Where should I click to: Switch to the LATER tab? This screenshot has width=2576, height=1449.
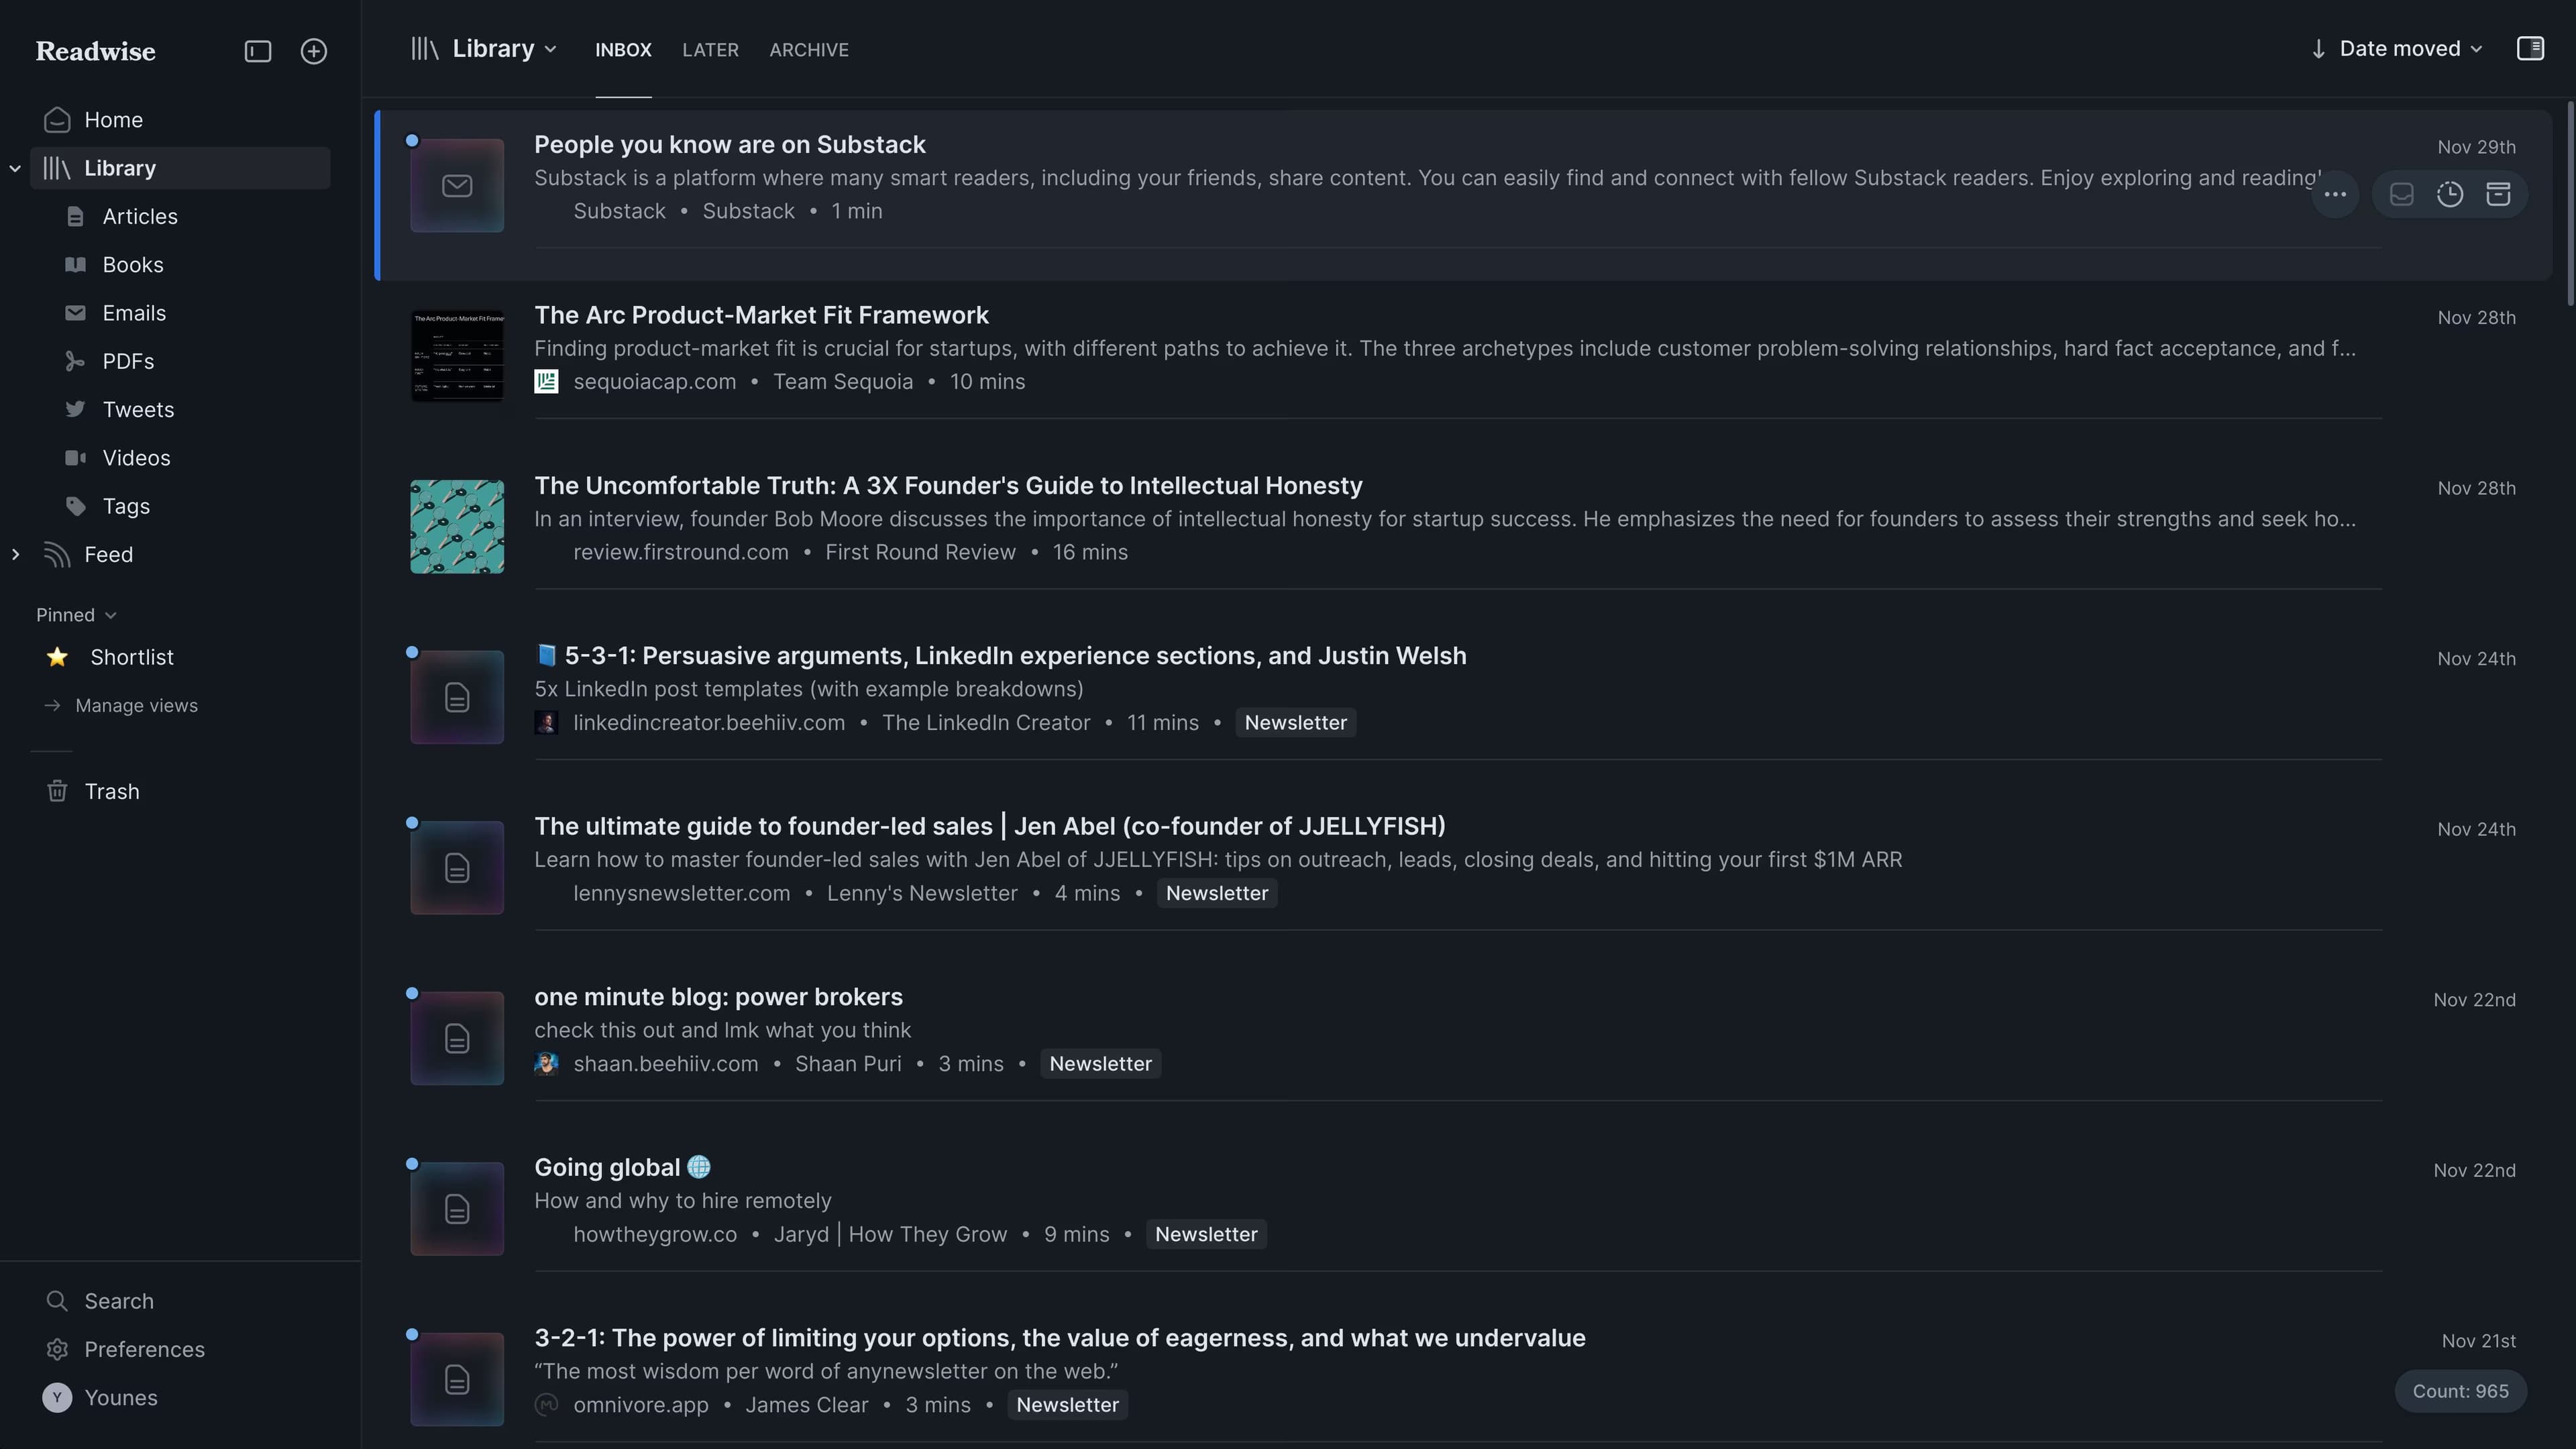pos(710,50)
